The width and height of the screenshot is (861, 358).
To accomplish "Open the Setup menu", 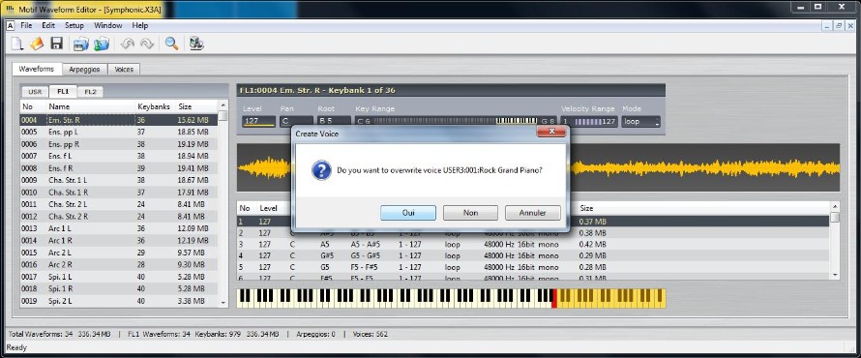I will 74,25.
